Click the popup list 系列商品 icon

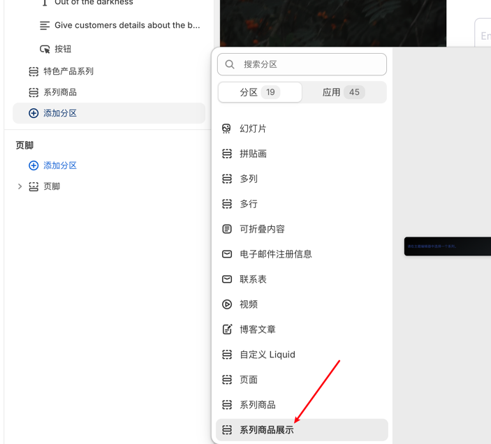click(x=227, y=405)
